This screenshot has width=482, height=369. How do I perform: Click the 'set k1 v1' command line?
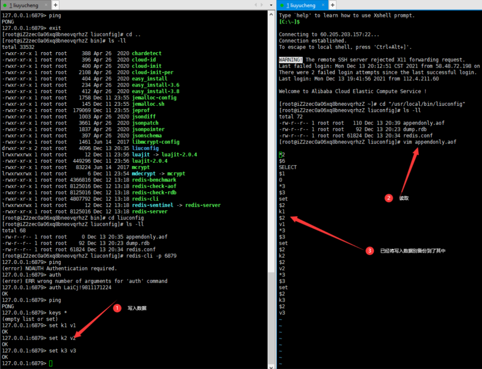click(x=39, y=326)
